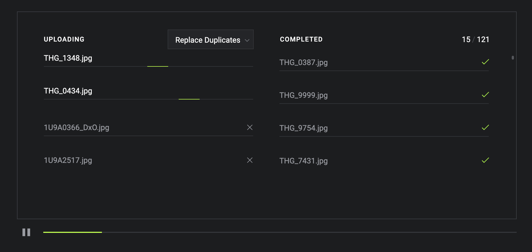Pause the upload with the pause icon
The image size is (532, 252).
click(26, 232)
